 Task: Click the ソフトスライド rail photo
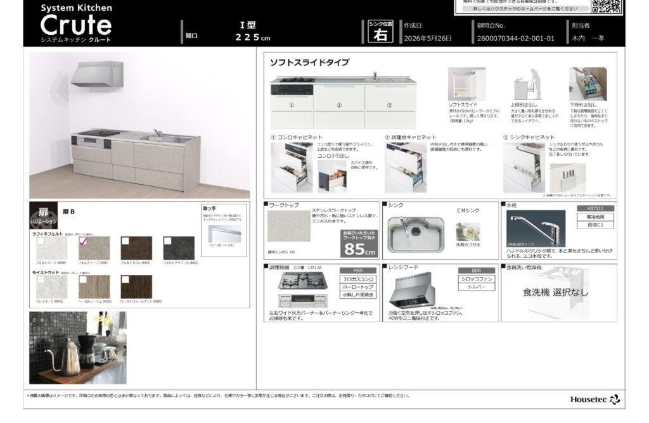pyautogui.click(x=466, y=84)
